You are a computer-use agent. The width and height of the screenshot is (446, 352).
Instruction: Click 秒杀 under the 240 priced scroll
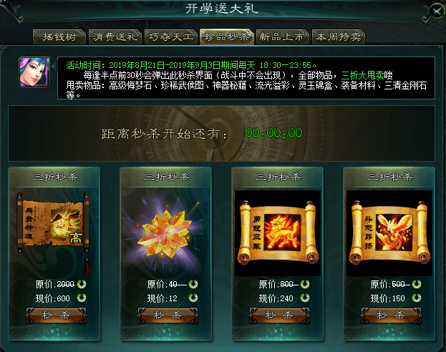pyautogui.click(x=279, y=316)
